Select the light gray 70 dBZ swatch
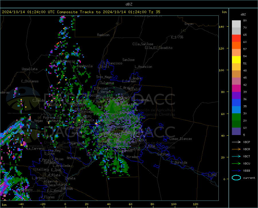Screen dimensions: 258x208 236,24
